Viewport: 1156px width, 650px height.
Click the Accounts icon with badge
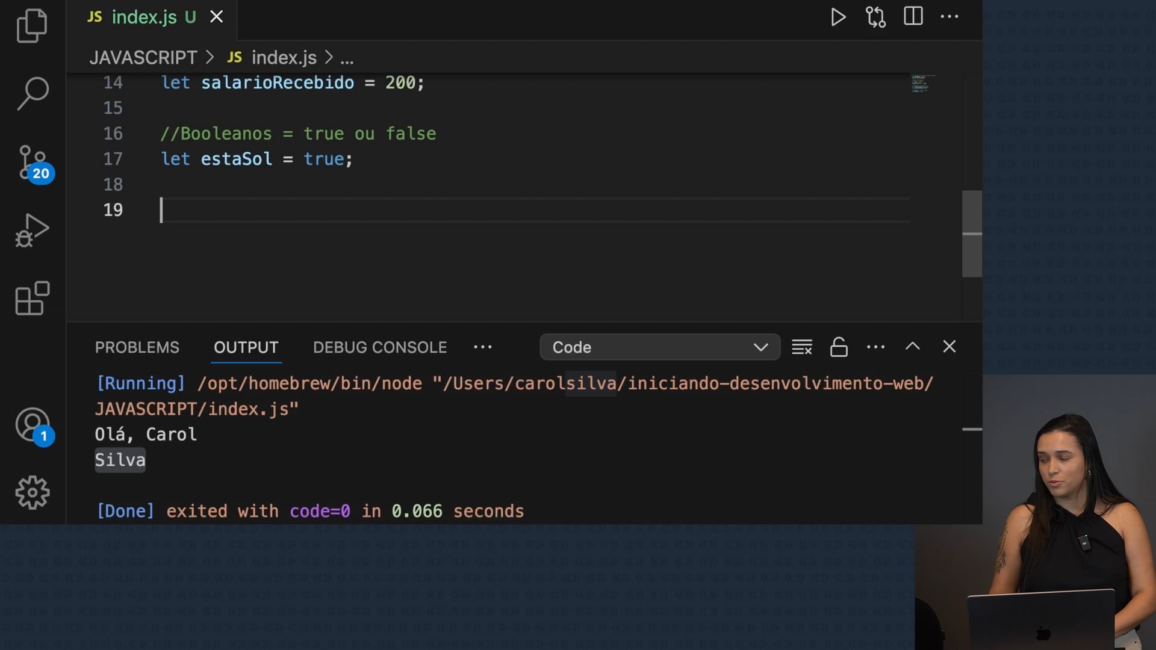pyautogui.click(x=33, y=426)
